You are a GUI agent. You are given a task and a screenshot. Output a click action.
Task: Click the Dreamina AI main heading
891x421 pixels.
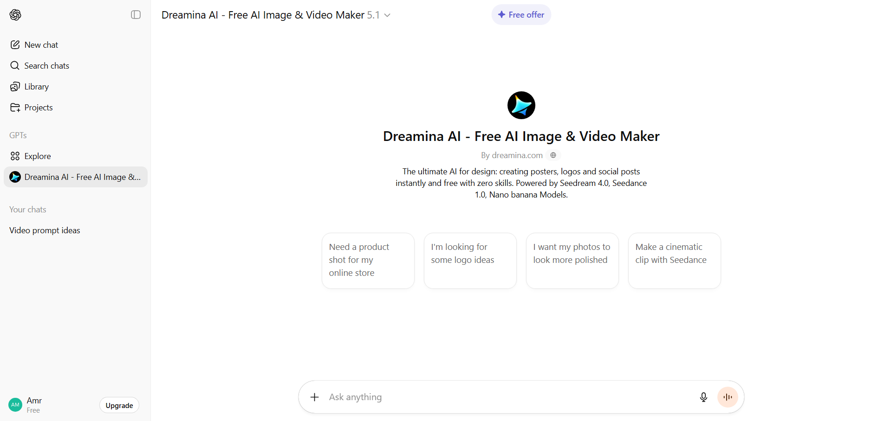click(521, 136)
